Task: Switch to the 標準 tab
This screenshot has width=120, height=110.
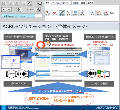Action: point(47,3)
